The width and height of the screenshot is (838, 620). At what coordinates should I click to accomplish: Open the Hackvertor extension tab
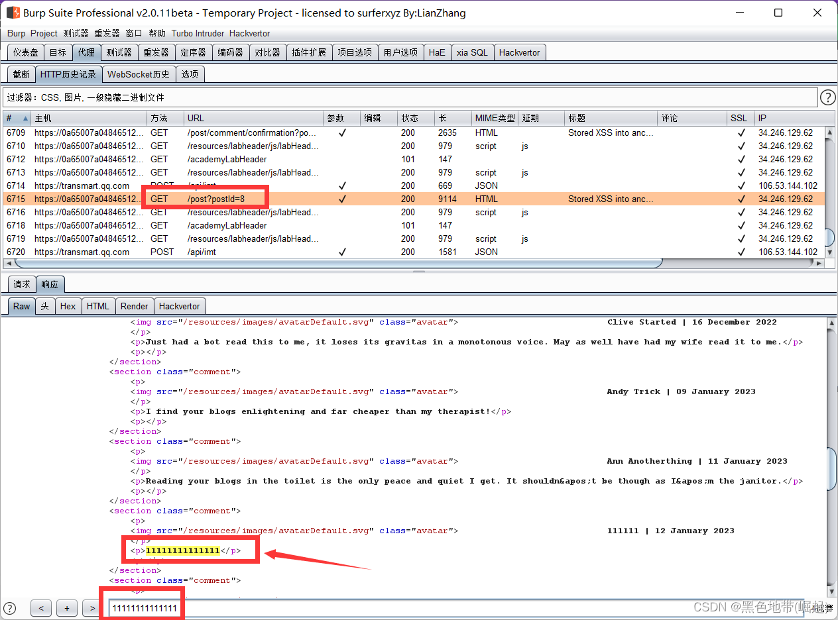[520, 52]
